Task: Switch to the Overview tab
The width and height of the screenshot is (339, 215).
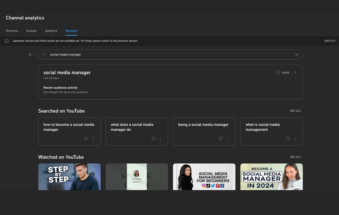Action: tap(12, 31)
